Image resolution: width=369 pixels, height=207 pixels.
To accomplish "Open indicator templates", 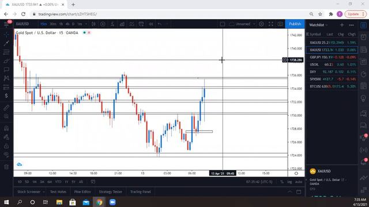I will [131, 24].
